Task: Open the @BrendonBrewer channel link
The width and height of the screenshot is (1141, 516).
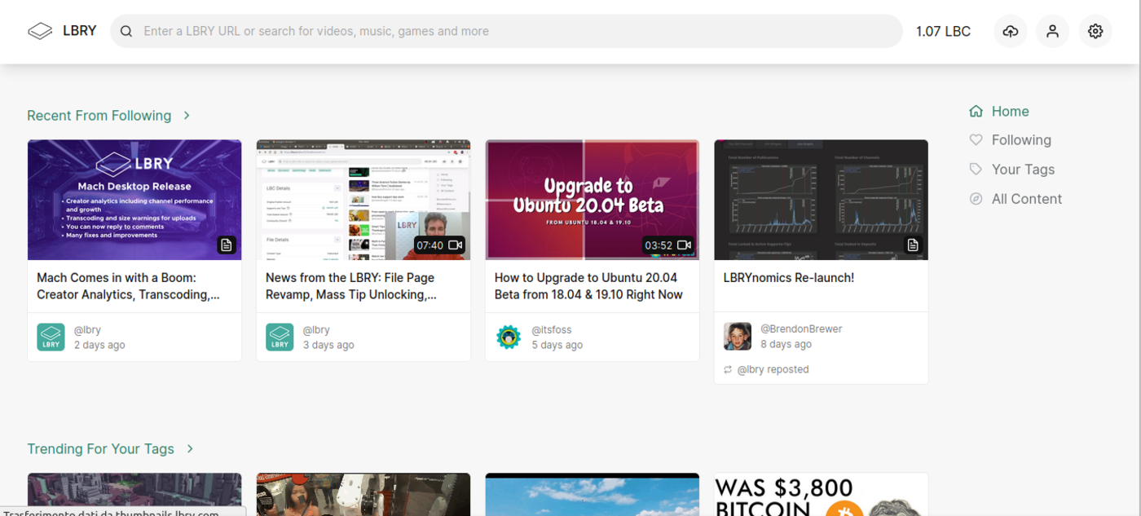Action: coord(801,328)
